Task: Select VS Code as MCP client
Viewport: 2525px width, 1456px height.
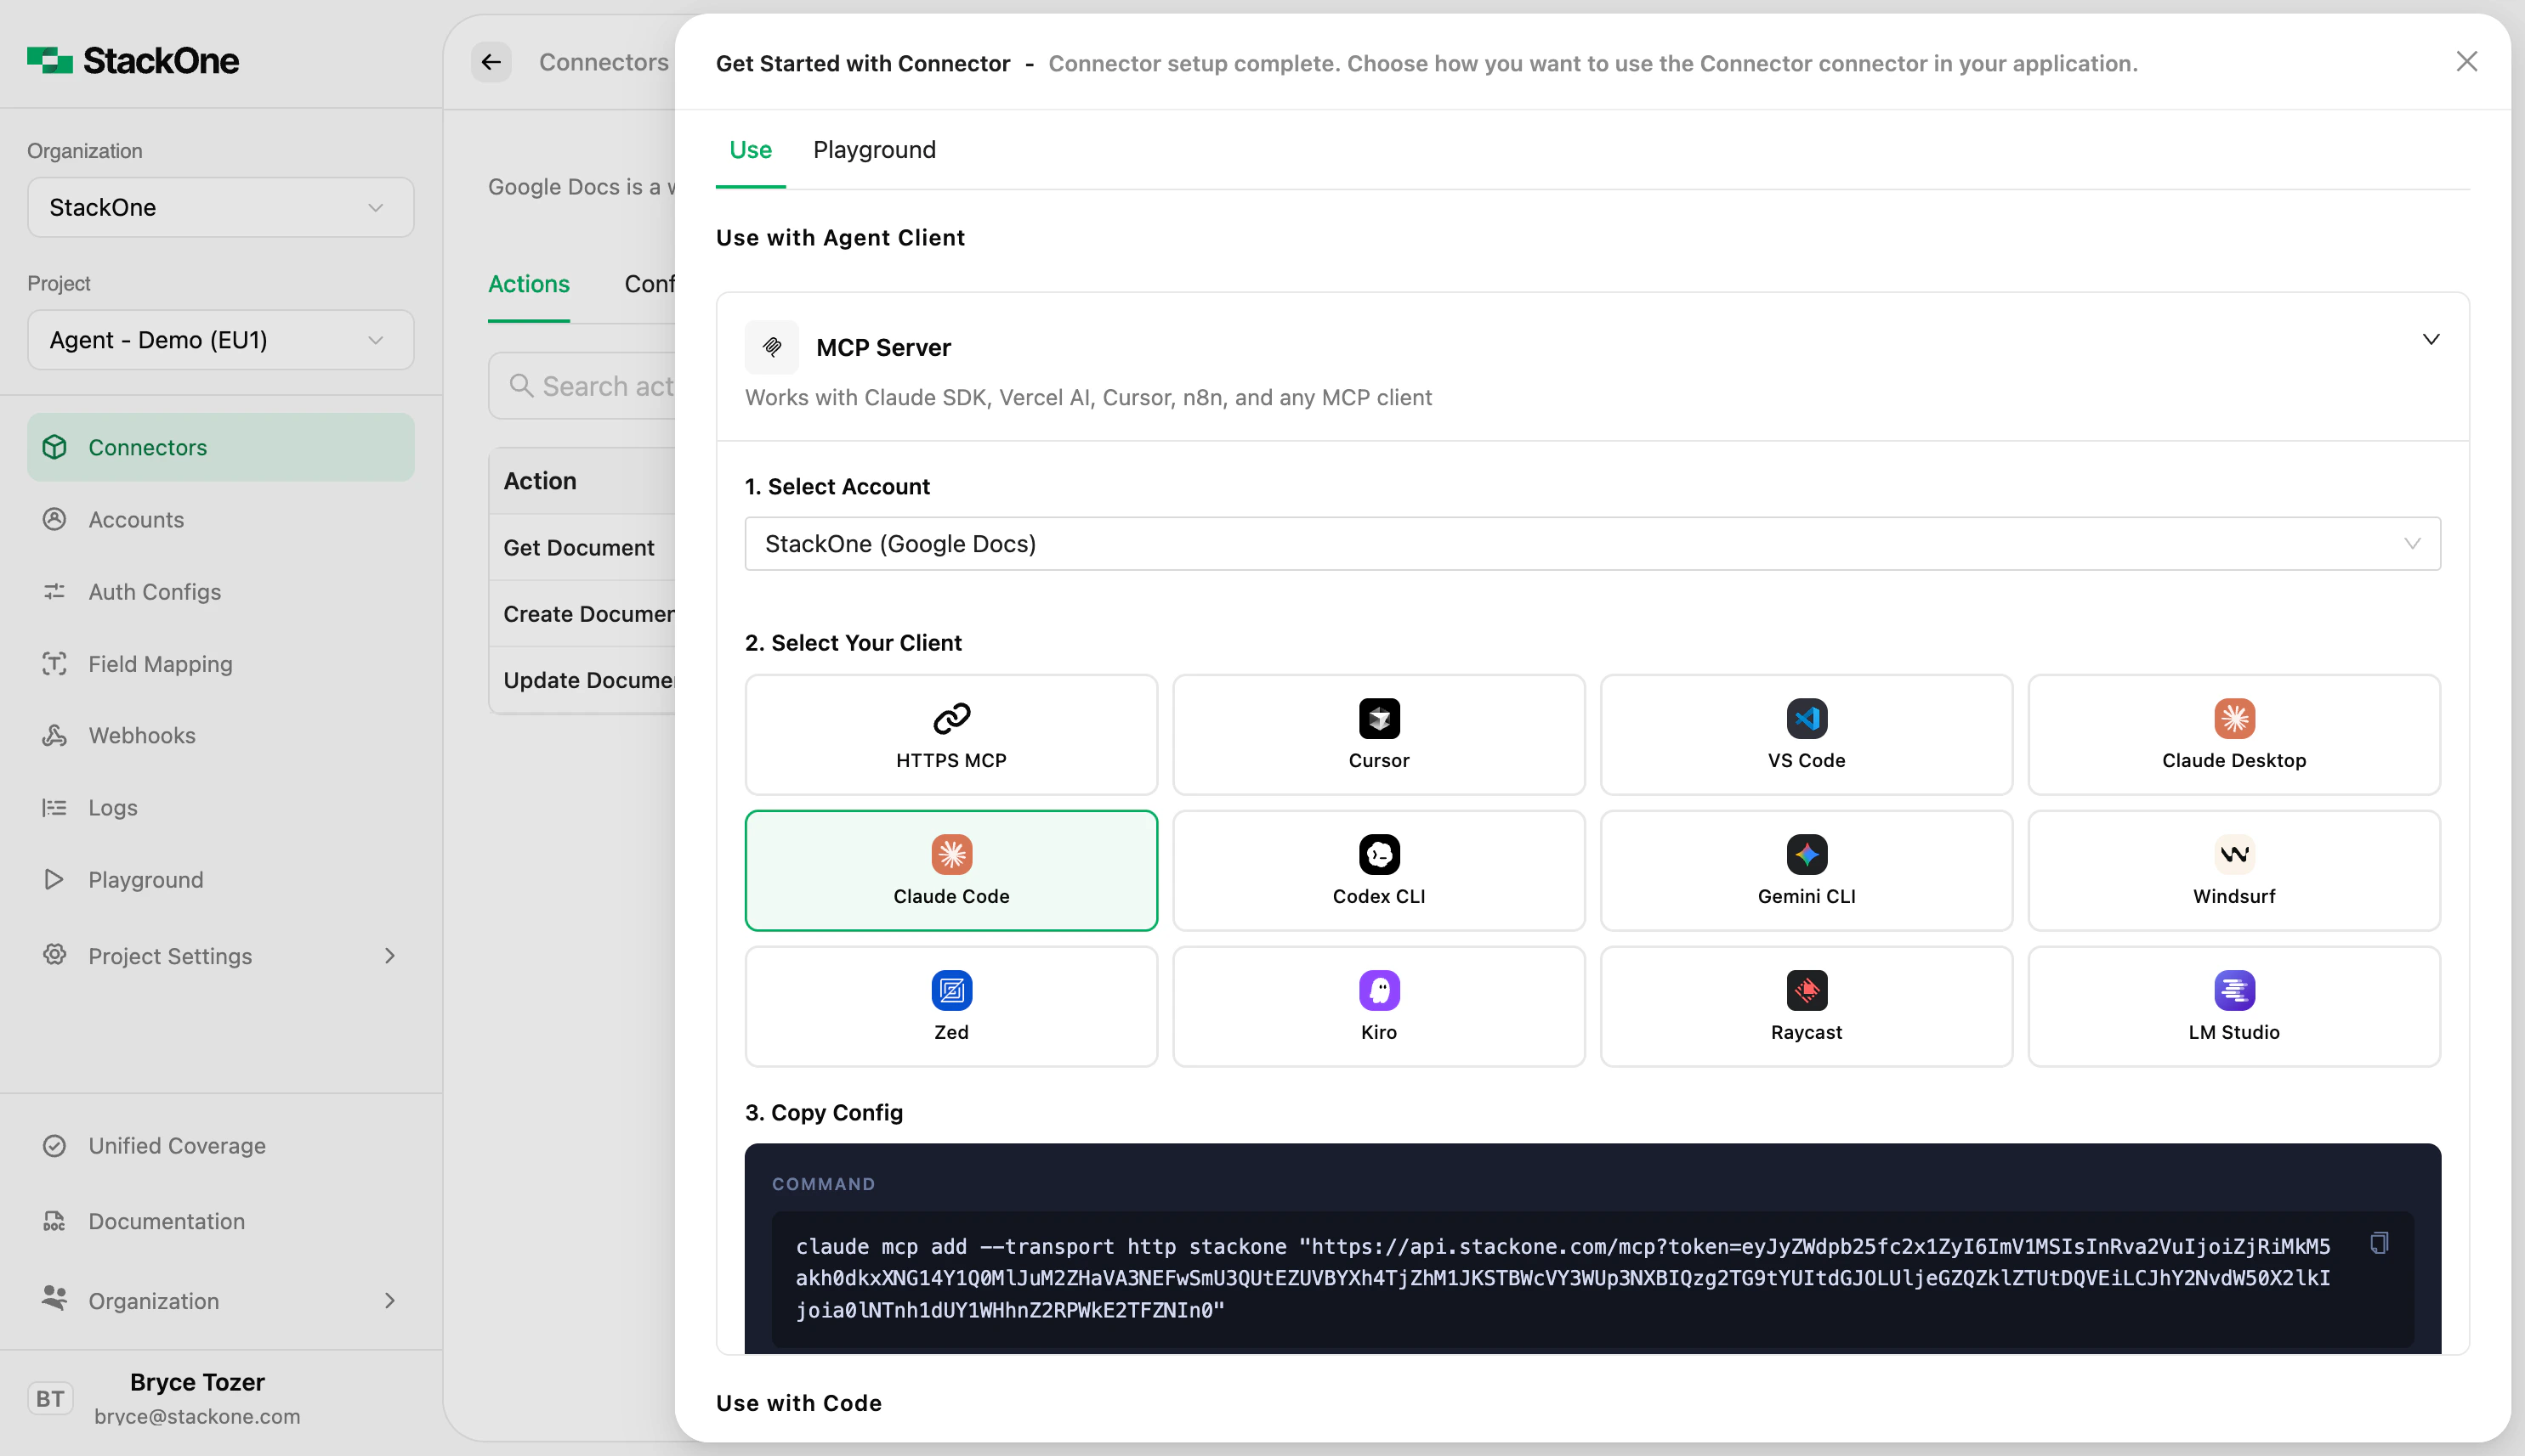Action: pos(1804,734)
